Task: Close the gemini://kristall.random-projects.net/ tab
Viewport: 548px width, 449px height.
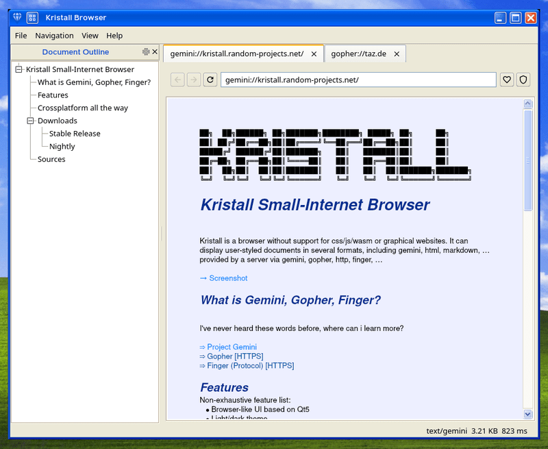Action: click(314, 54)
